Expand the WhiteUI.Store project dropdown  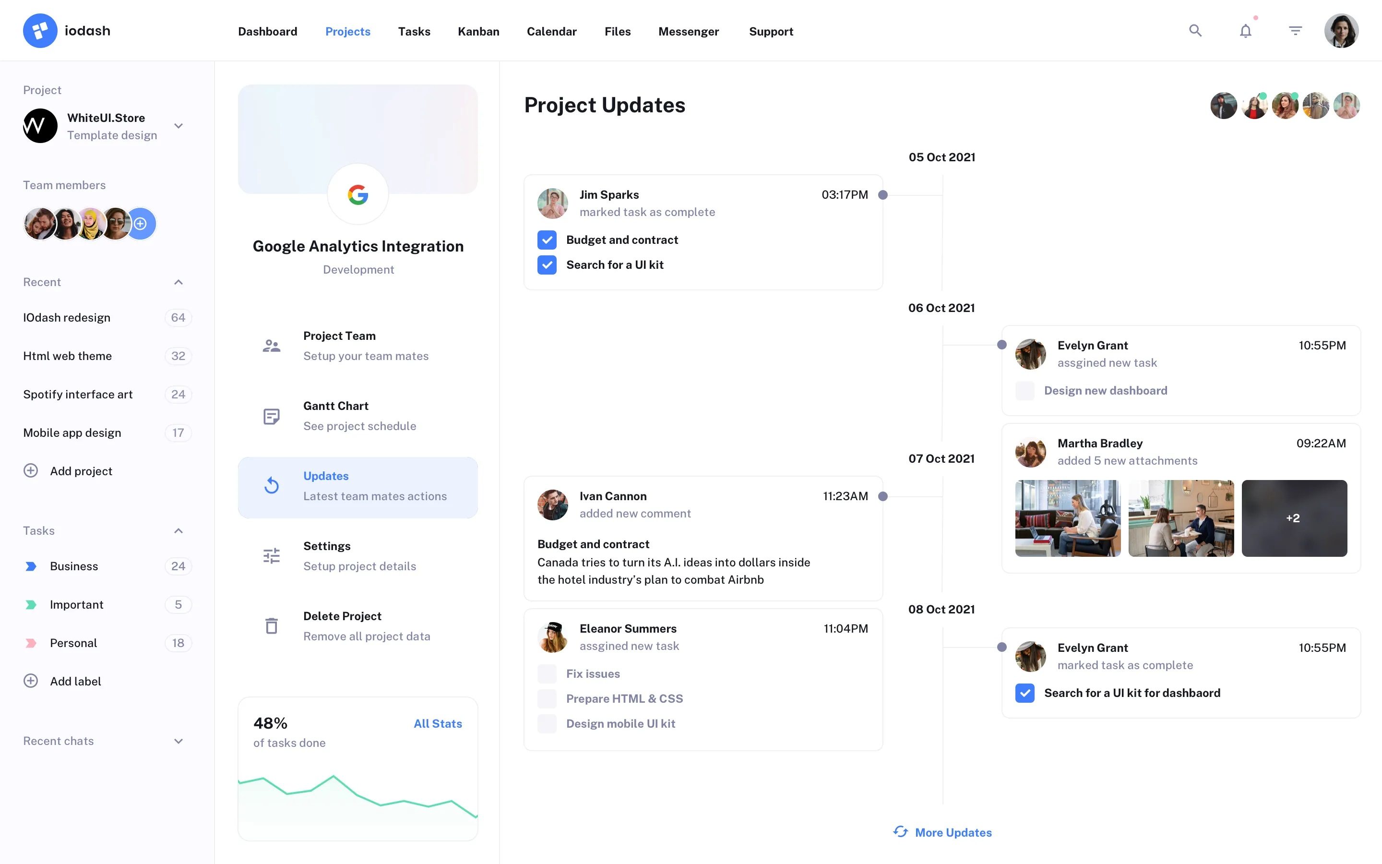tap(178, 125)
